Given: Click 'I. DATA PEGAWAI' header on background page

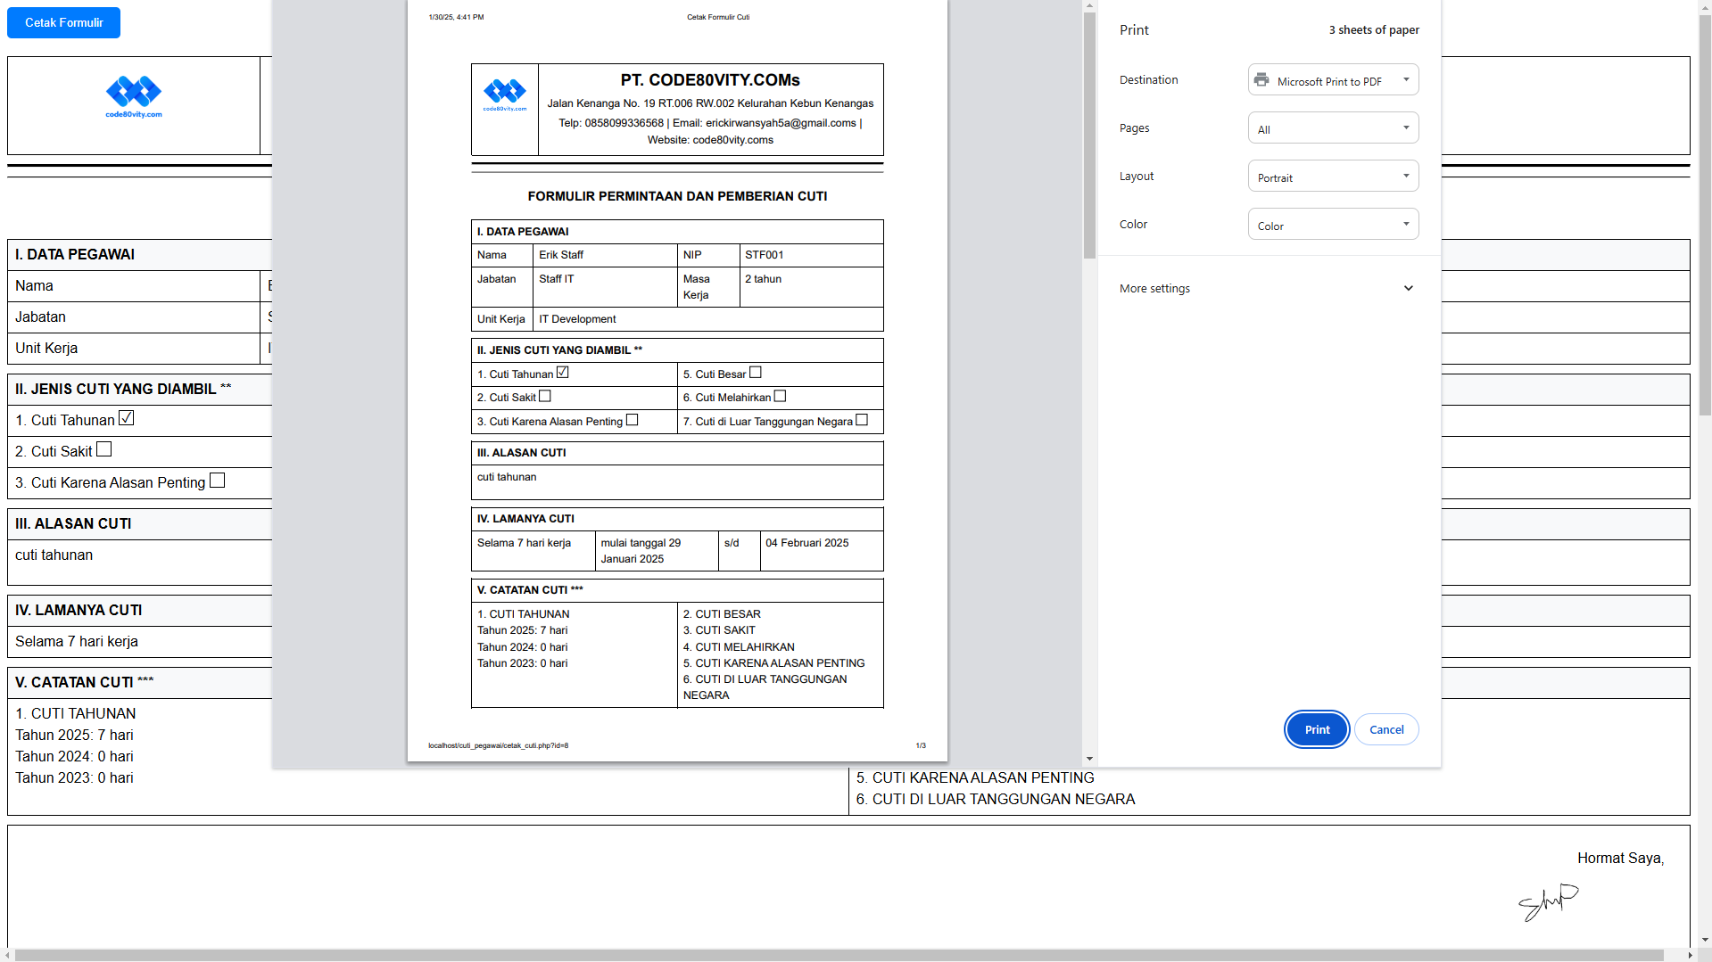Looking at the screenshot, I should [75, 254].
